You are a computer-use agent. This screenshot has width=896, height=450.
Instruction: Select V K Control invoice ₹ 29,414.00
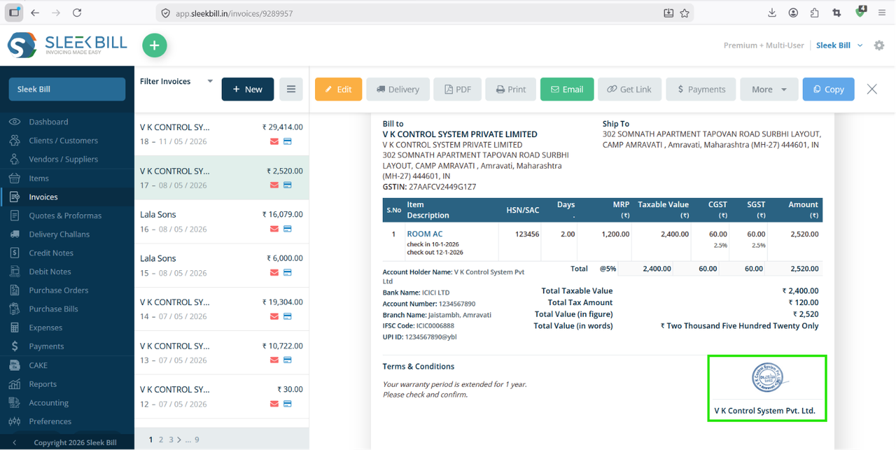(221, 134)
